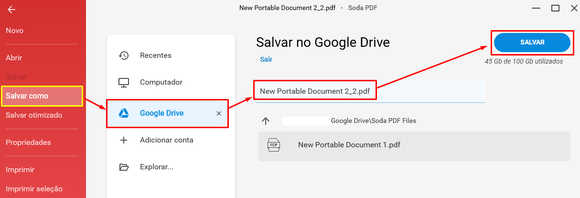Click PDF icon of New Portable Document 1
Viewport: 580px width, 198px height.
click(274, 145)
